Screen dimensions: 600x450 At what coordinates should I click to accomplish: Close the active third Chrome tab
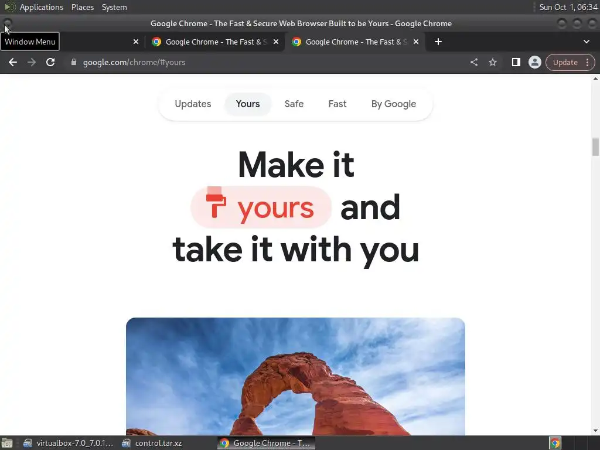click(416, 42)
